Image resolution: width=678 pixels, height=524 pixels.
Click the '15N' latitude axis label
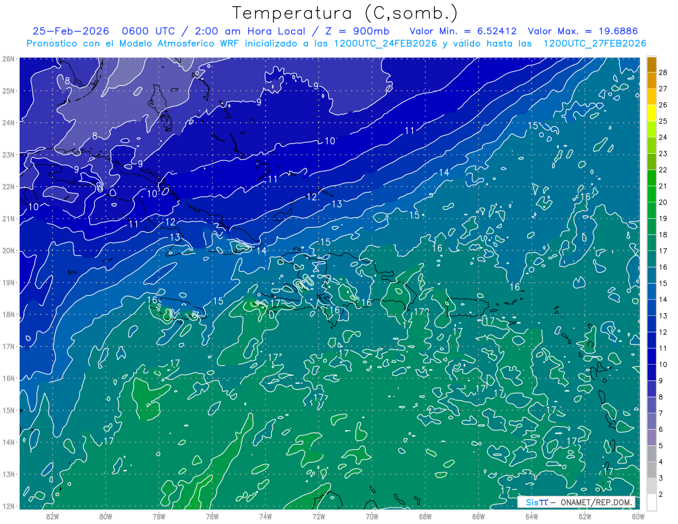[8, 410]
